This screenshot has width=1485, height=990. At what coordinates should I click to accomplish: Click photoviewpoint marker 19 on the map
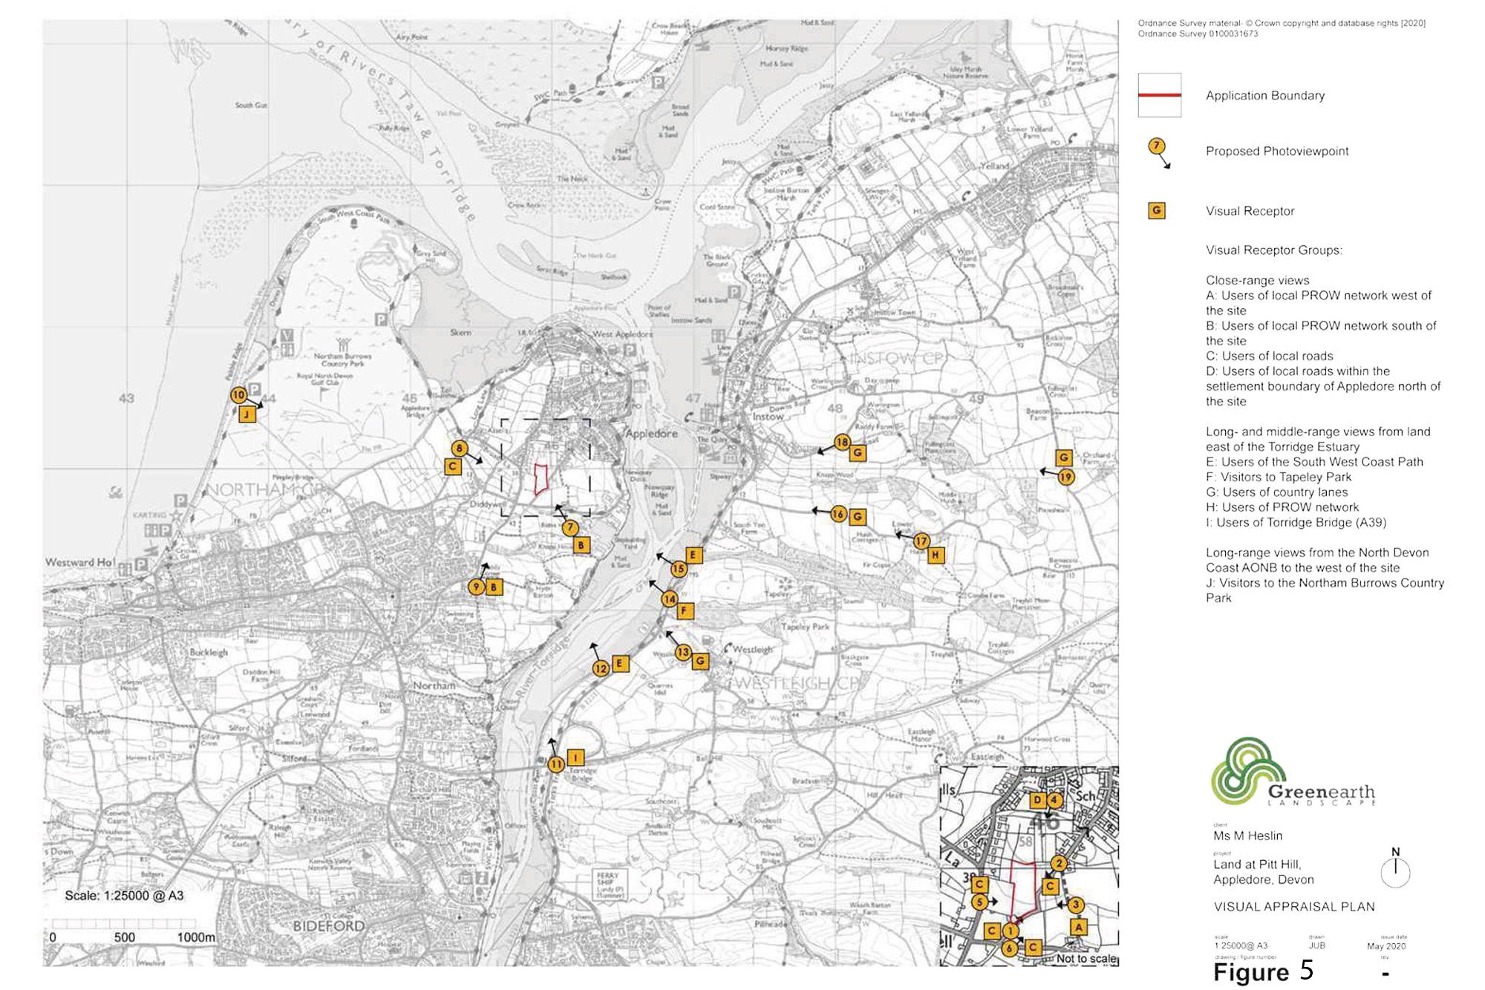(x=1065, y=477)
